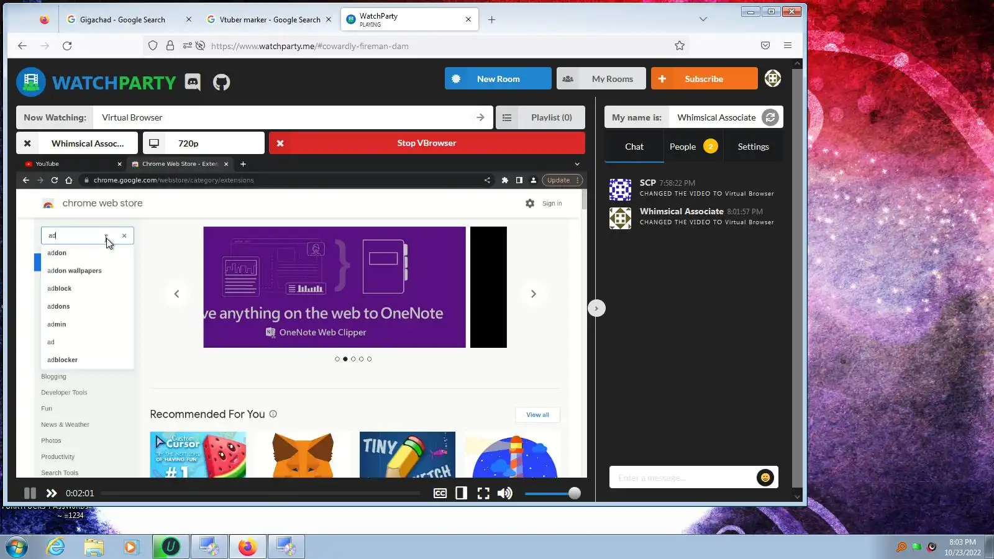The width and height of the screenshot is (994, 559).
Task: Click Sign in on Chrome Web Store
Action: pyautogui.click(x=552, y=203)
